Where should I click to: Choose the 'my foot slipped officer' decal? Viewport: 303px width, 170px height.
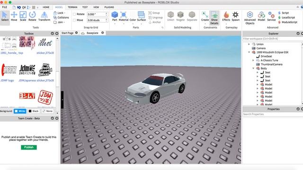[x=45, y=70]
